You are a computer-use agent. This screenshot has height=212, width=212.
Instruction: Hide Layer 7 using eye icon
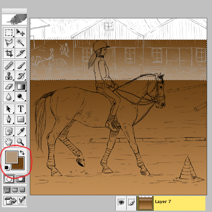(121, 203)
